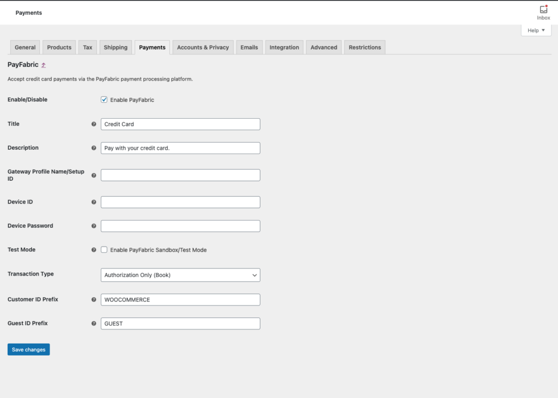This screenshot has height=398, width=558.
Task: Show help tooltip for Gateway Profile Name
Action: coord(94,175)
